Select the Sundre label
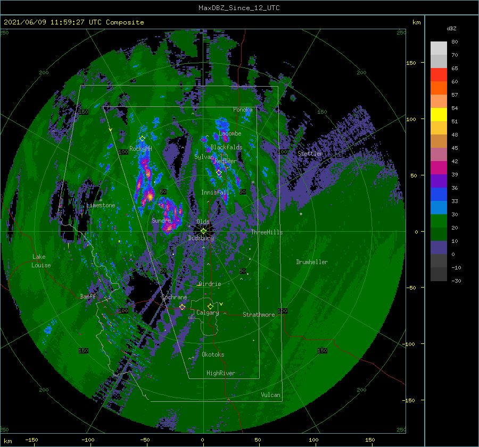479x447 pixels. [x=161, y=220]
